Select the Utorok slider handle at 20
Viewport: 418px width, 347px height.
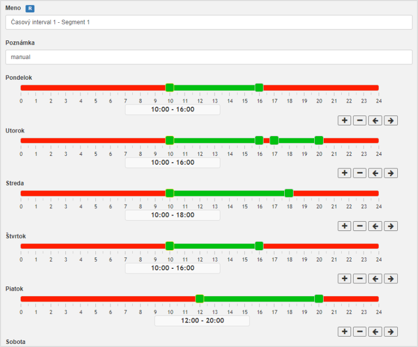point(319,140)
